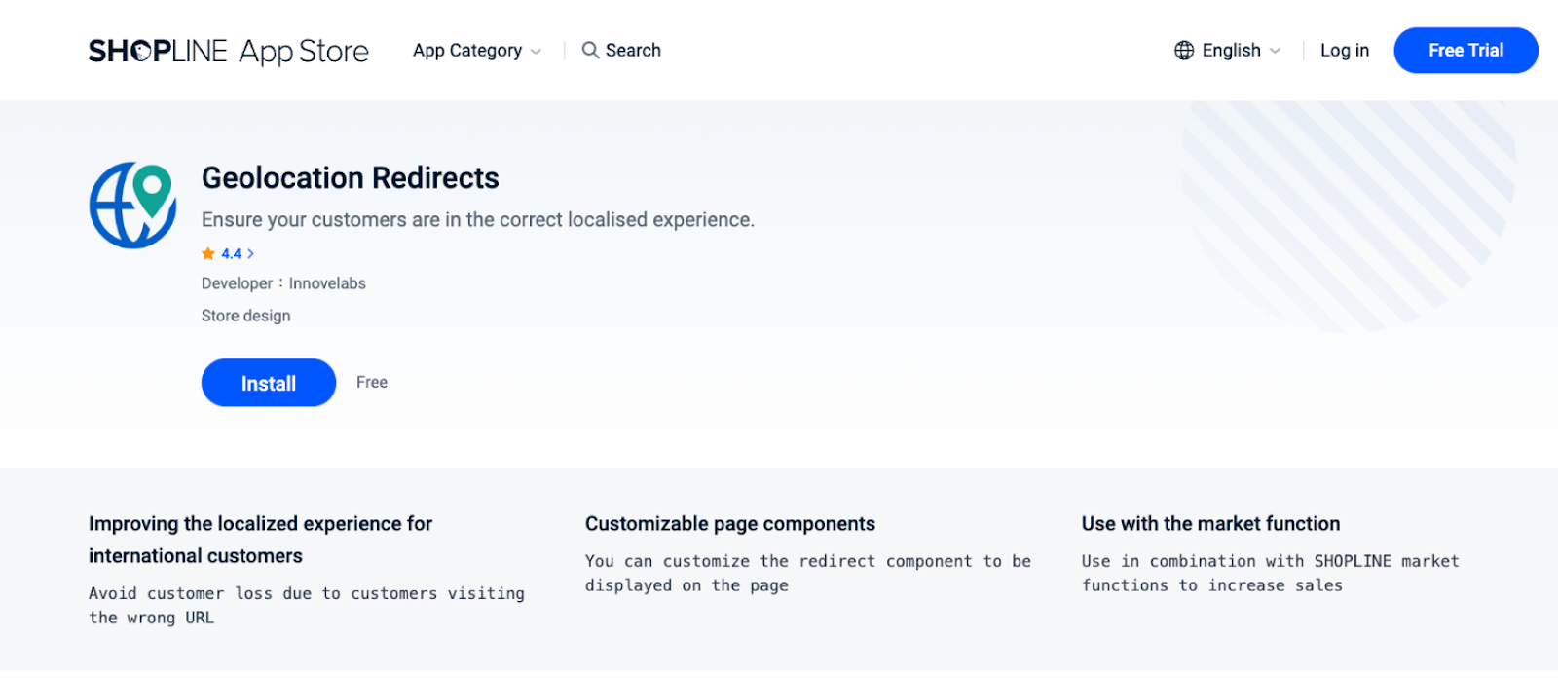Expand the App Category dropdown
This screenshot has width=1558, height=678.
(476, 51)
